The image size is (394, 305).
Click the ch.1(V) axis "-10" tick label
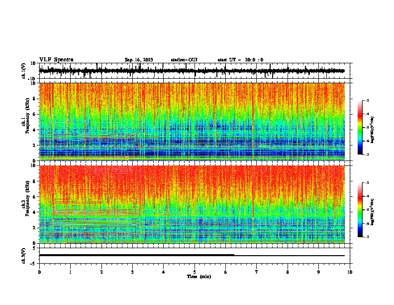click(x=32, y=79)
